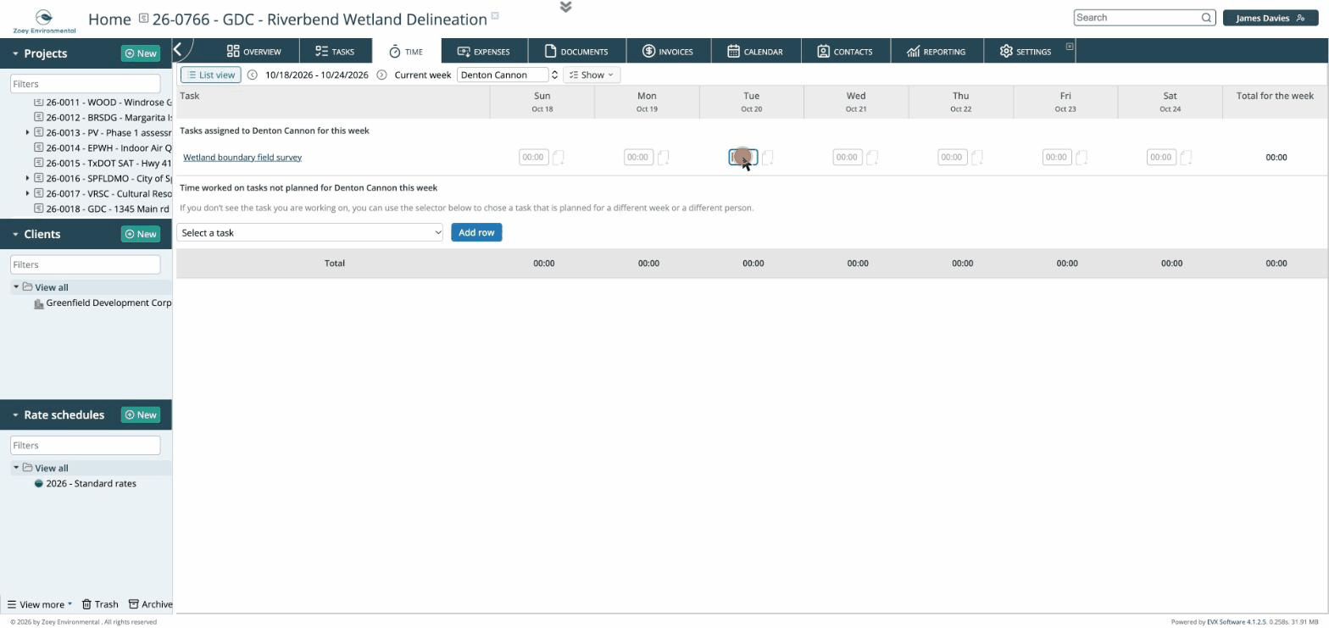Add a note for Tuesday Oct 20 entry

[768, 158]
